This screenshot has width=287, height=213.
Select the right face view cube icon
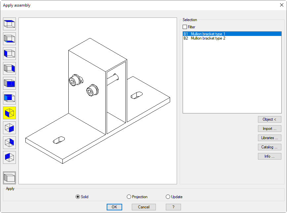tap(9, 69)
